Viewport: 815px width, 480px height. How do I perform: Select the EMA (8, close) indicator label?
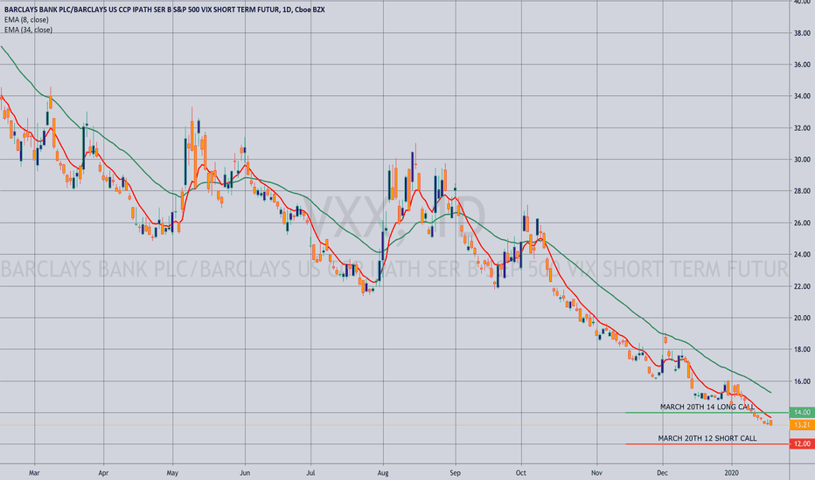tap(26, 20)
